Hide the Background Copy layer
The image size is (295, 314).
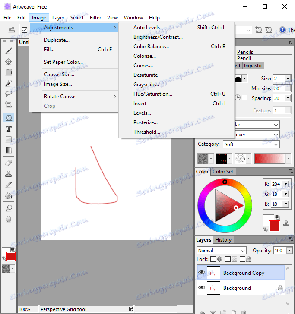click(x=202, y=272)
